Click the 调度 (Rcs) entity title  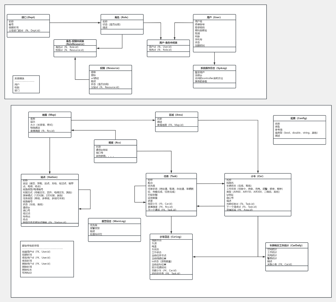pos(115,143)
